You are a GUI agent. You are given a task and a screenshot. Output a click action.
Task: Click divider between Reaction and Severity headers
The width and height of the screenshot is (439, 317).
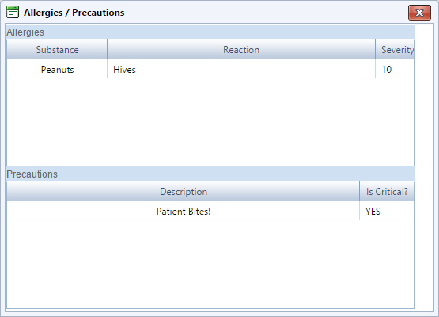pos(376,49)
